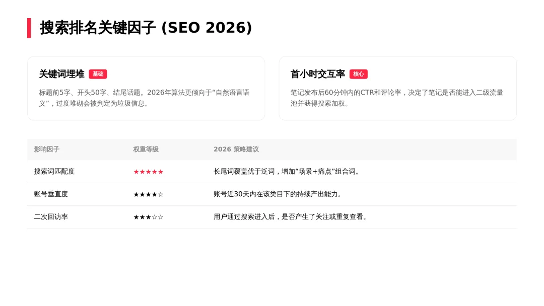Screen dimensions: 544x306
Task: Select the 二次回访率 row label
Action: pyautogui.click(x=51, y=217)
